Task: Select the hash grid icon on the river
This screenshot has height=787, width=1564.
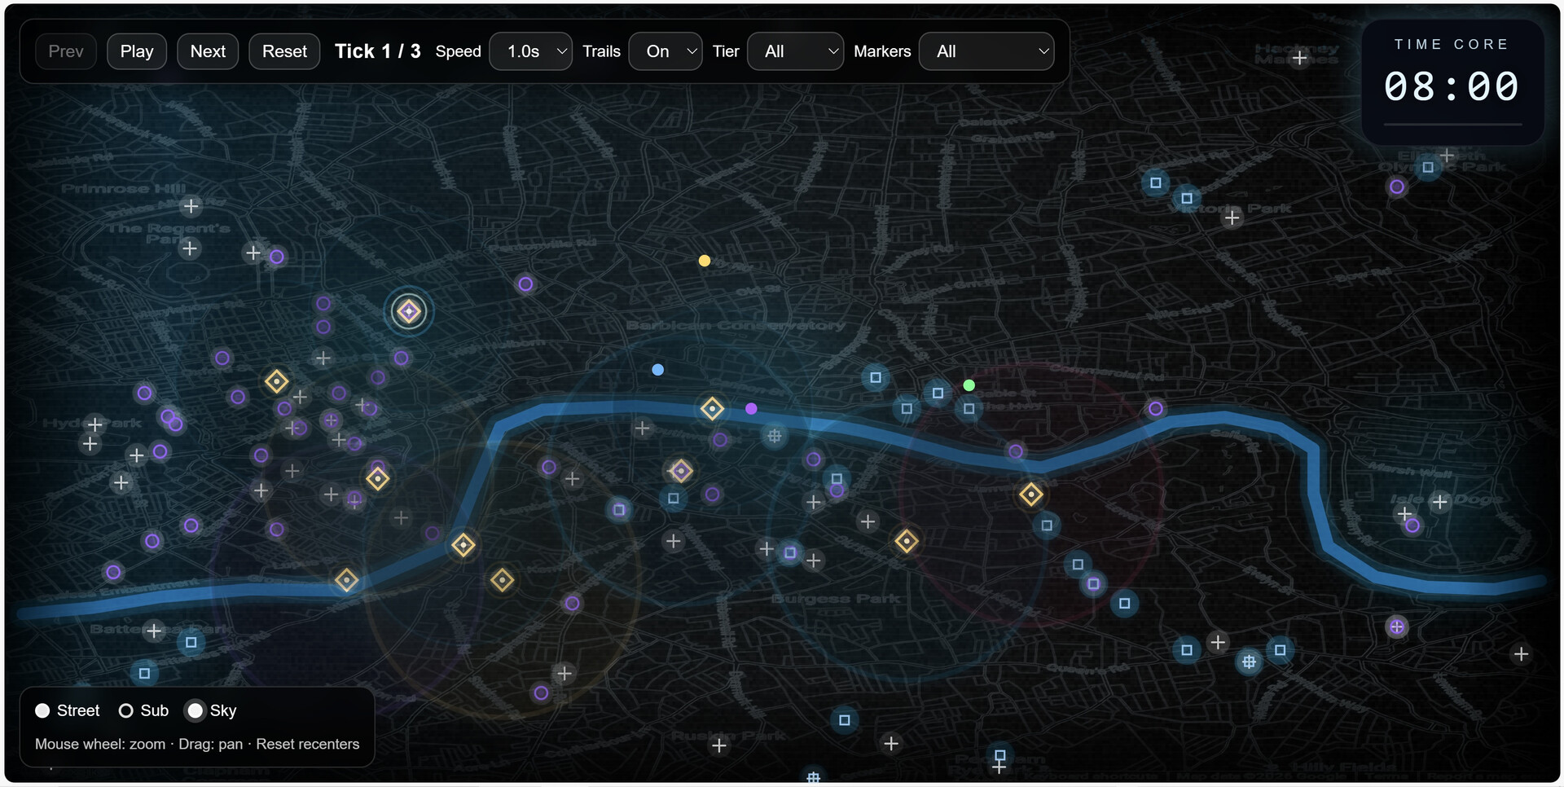Action: pyautogui.click(x=773, y=437)
